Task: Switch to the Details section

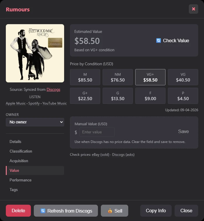Action: 35,142
